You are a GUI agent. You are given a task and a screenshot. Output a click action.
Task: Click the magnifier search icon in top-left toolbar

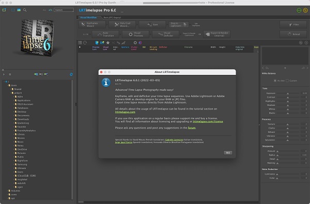pyautogui.click(x=25, y=10)
